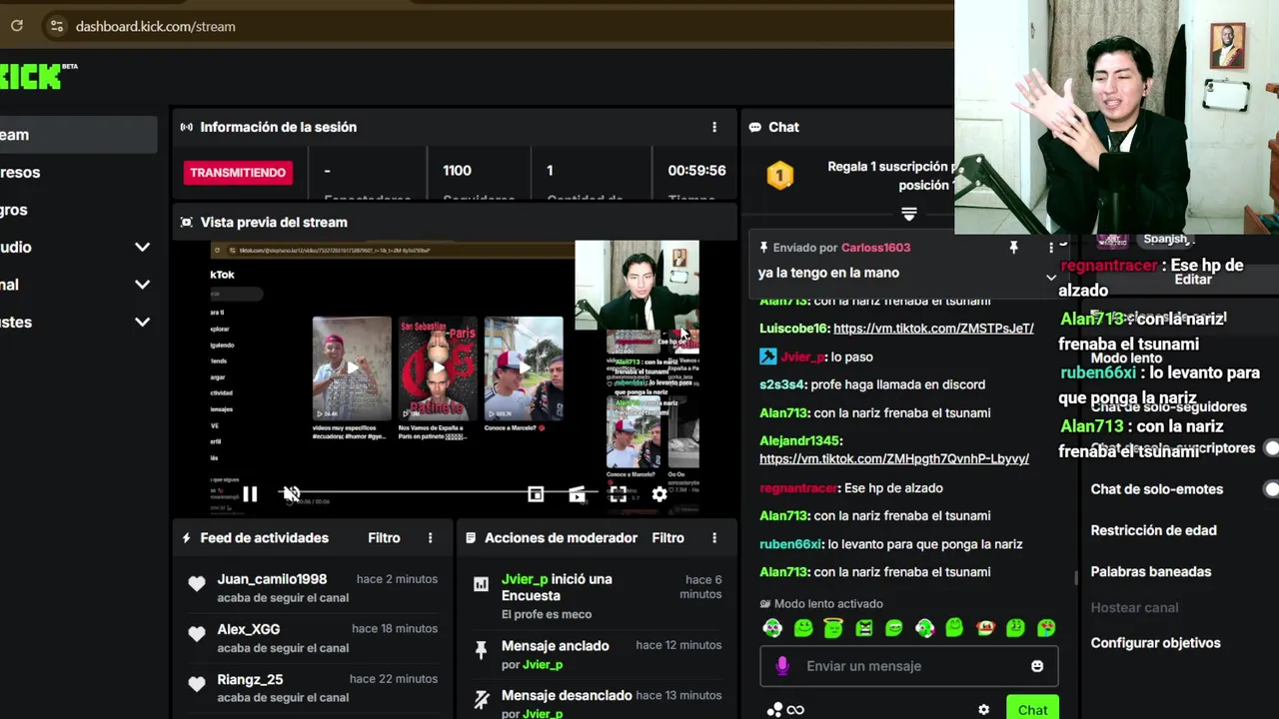Insert the headphones emote, first in the row
Viewport: 1279px width, 719px height.
point(772,628)
